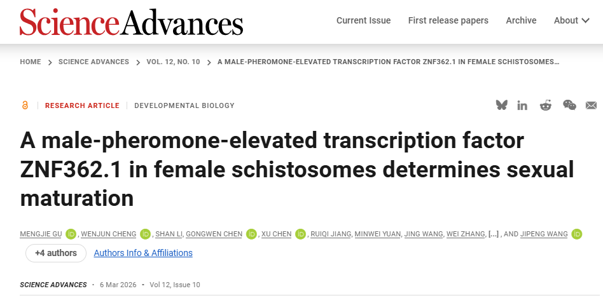
Task: Click the Home breadcrumb link
Action: tap(31, 62)
